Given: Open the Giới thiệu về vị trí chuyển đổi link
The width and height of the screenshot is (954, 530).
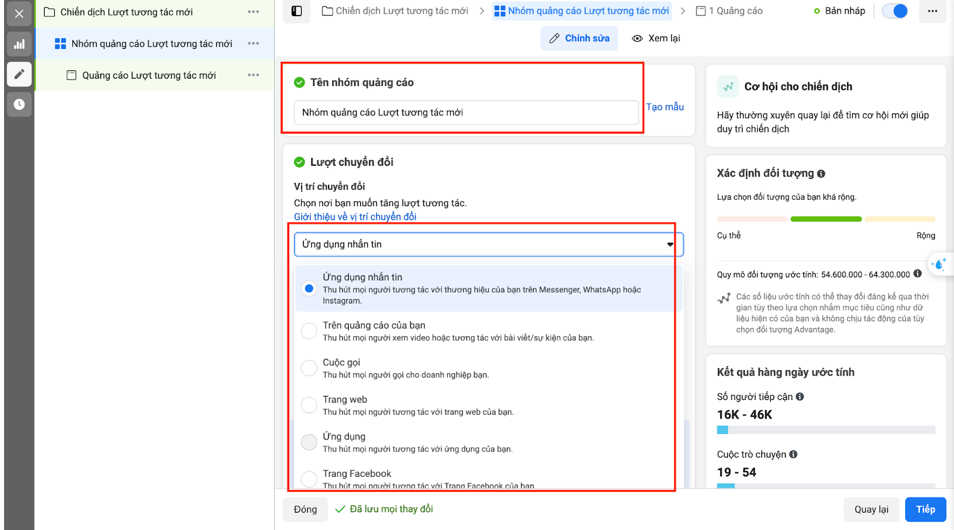Looking at the screenshot, I should pyautogui.click(x=355, y=216).
